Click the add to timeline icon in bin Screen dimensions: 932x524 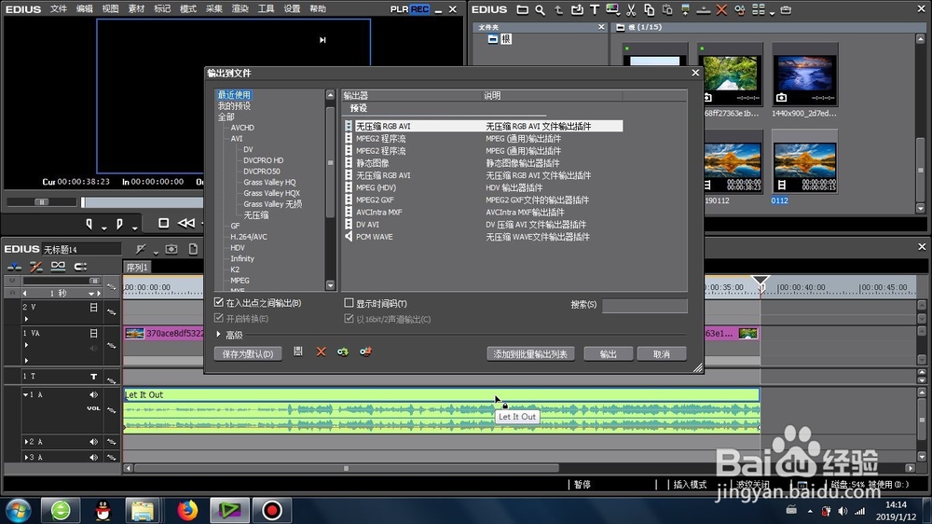point(703,9)
